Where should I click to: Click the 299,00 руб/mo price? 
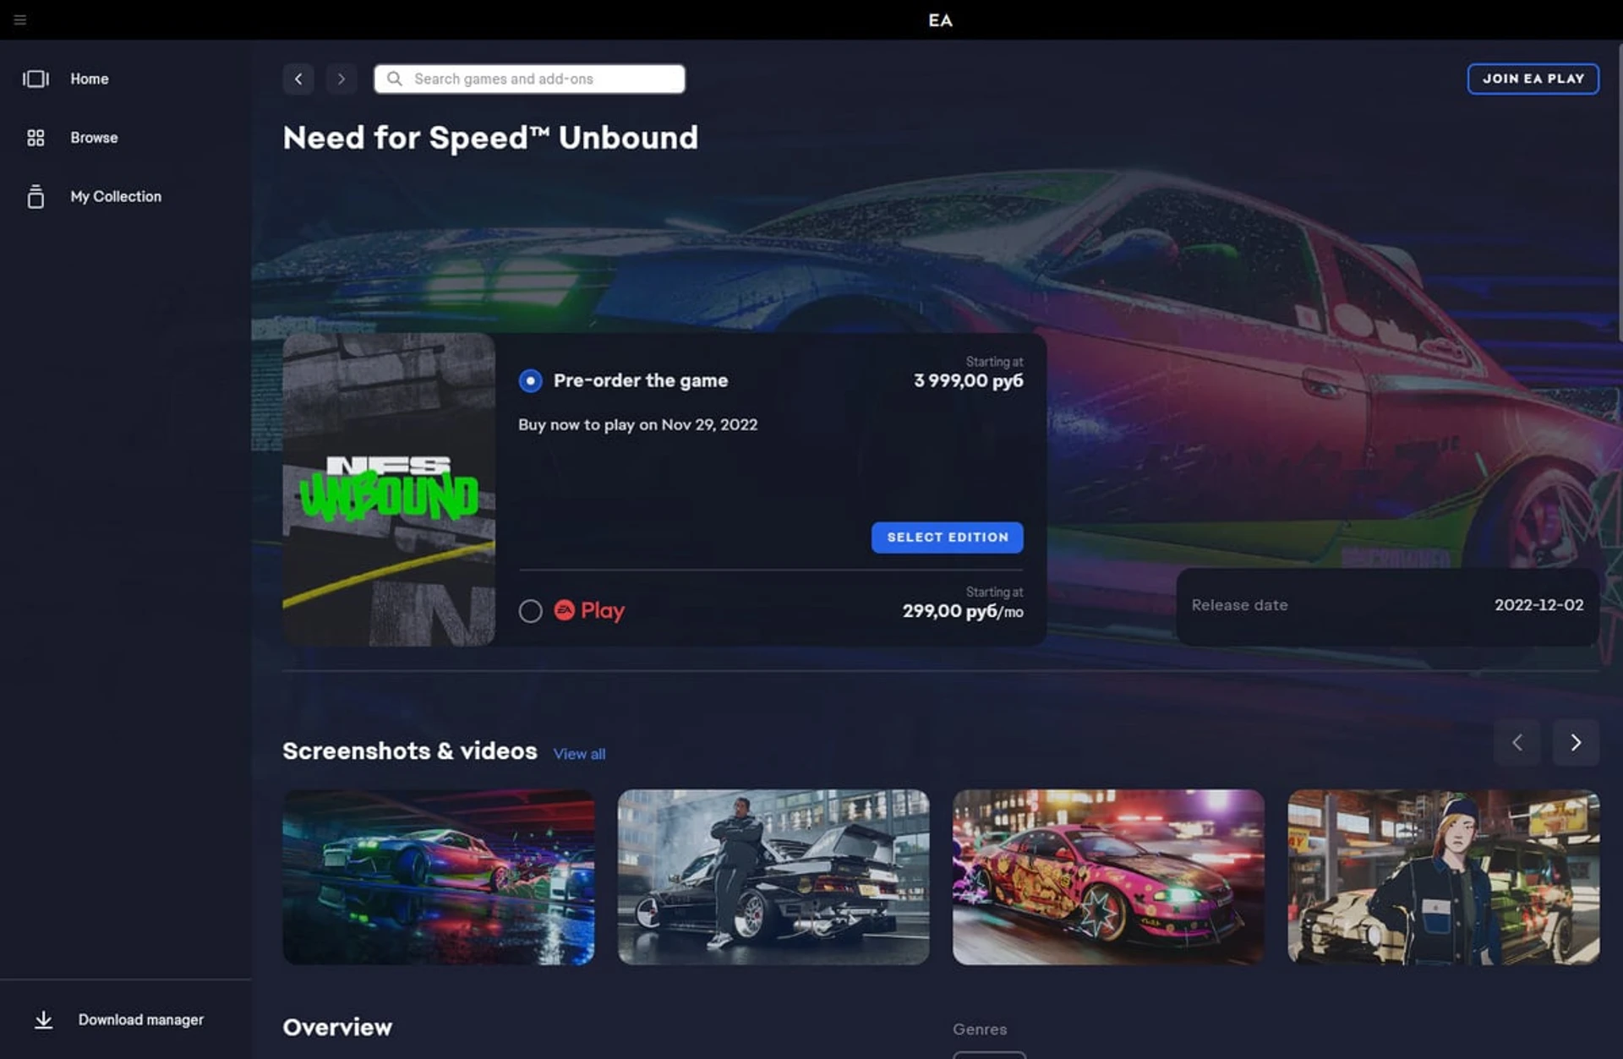coord(963,611)
